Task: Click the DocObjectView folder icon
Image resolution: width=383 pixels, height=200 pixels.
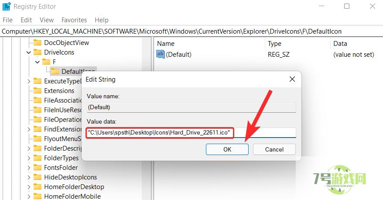Action: (x=38, y=43)
